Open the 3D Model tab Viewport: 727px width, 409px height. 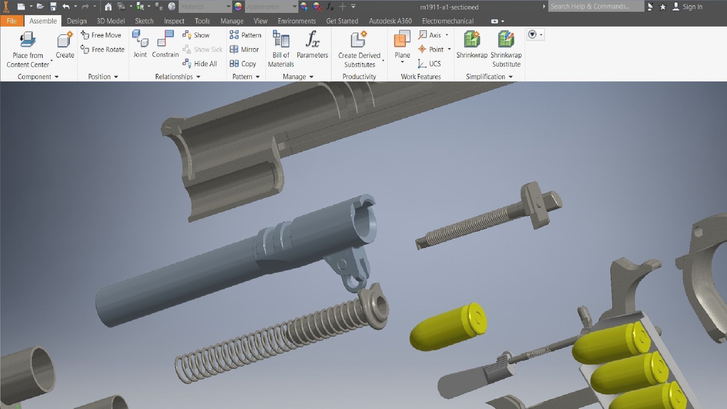click(x=111, y=21)
